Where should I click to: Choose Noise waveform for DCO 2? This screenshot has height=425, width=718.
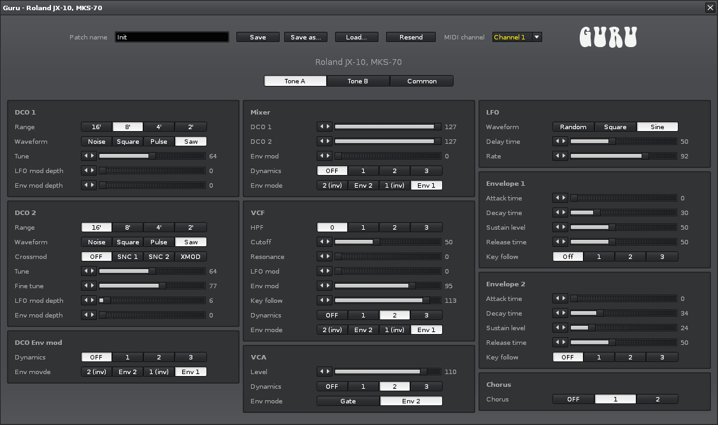[97, 242]
